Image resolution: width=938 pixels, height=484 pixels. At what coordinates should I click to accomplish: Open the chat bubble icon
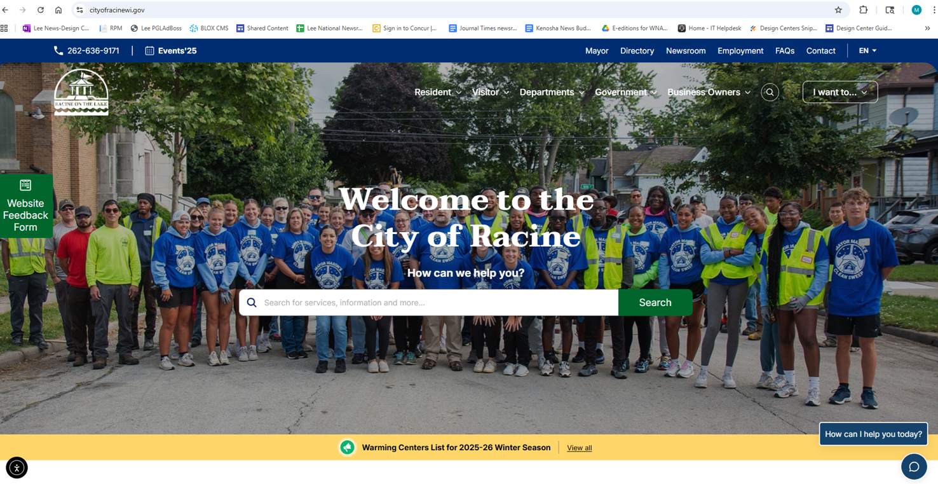coord(914,467)
